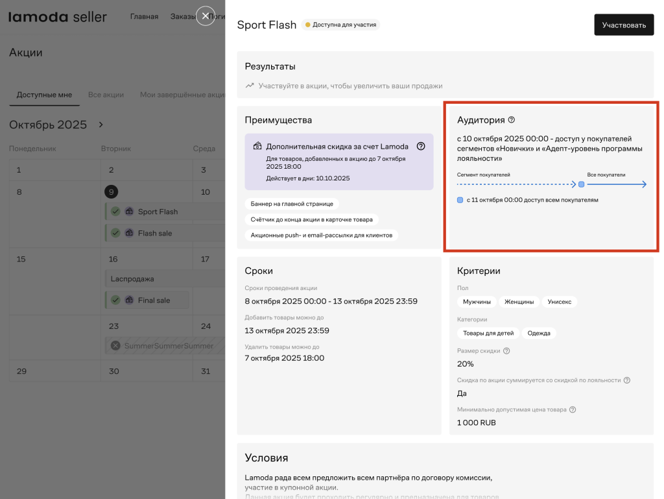Click help icon for minimum product price
This screenshot has width=664, height=499.
tap(573, 409)
